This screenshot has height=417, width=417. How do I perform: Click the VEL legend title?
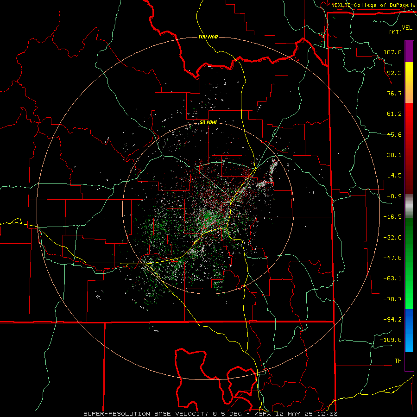click(407, 28)
